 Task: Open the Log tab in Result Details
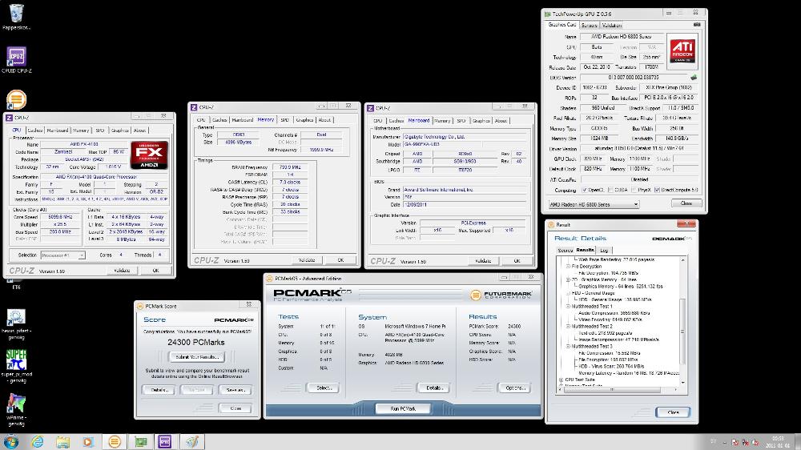tap(604, 251)
